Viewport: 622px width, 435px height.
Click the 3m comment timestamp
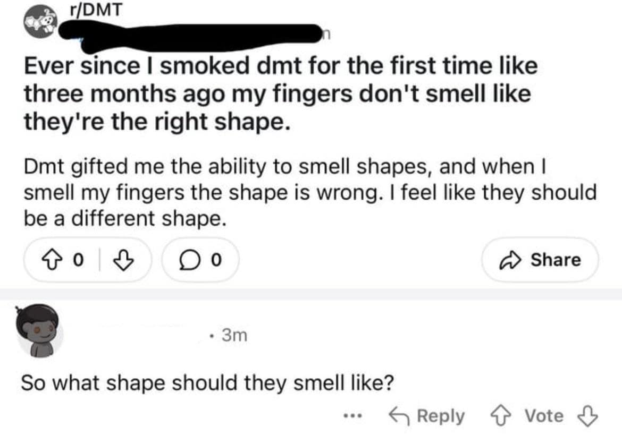coord(235,336)
